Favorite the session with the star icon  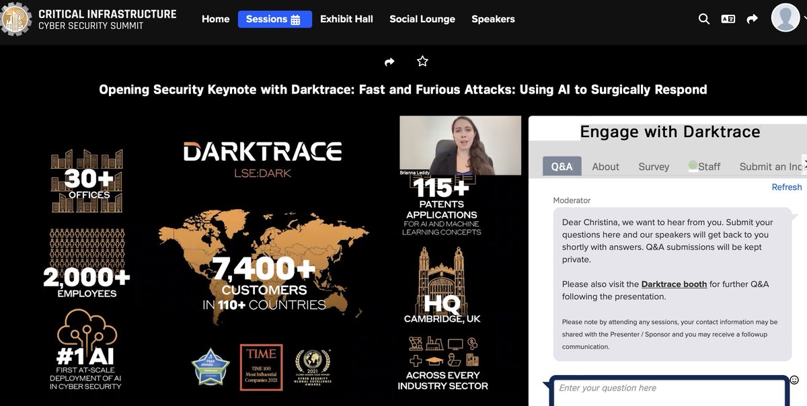422,61
